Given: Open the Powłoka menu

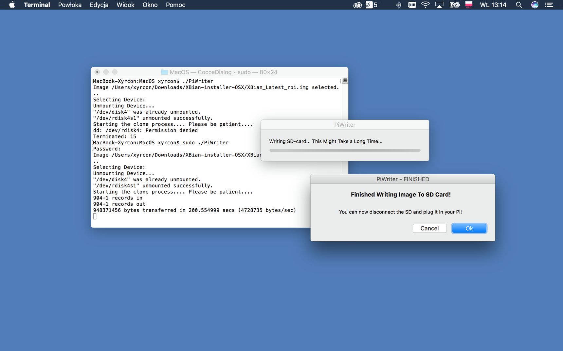Looking at the screenshot, I should point(70,5).
